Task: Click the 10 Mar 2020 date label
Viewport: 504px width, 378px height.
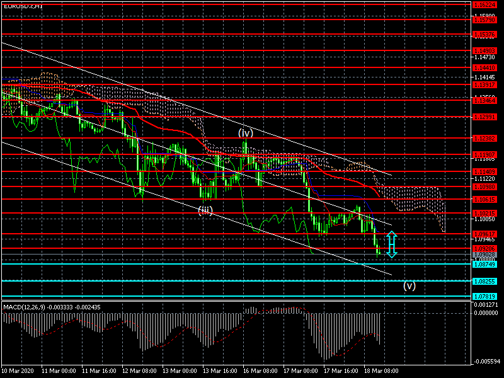Action: [18, 371]
